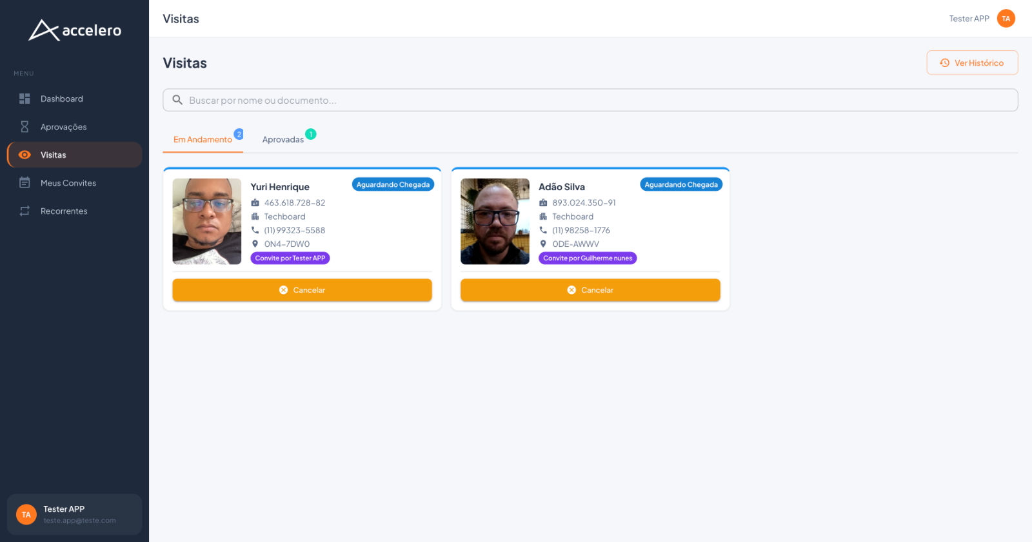Click Yuri Henrique's company building icon
This screenshot has width=1032, height=542.
click(x=255, y=217)
